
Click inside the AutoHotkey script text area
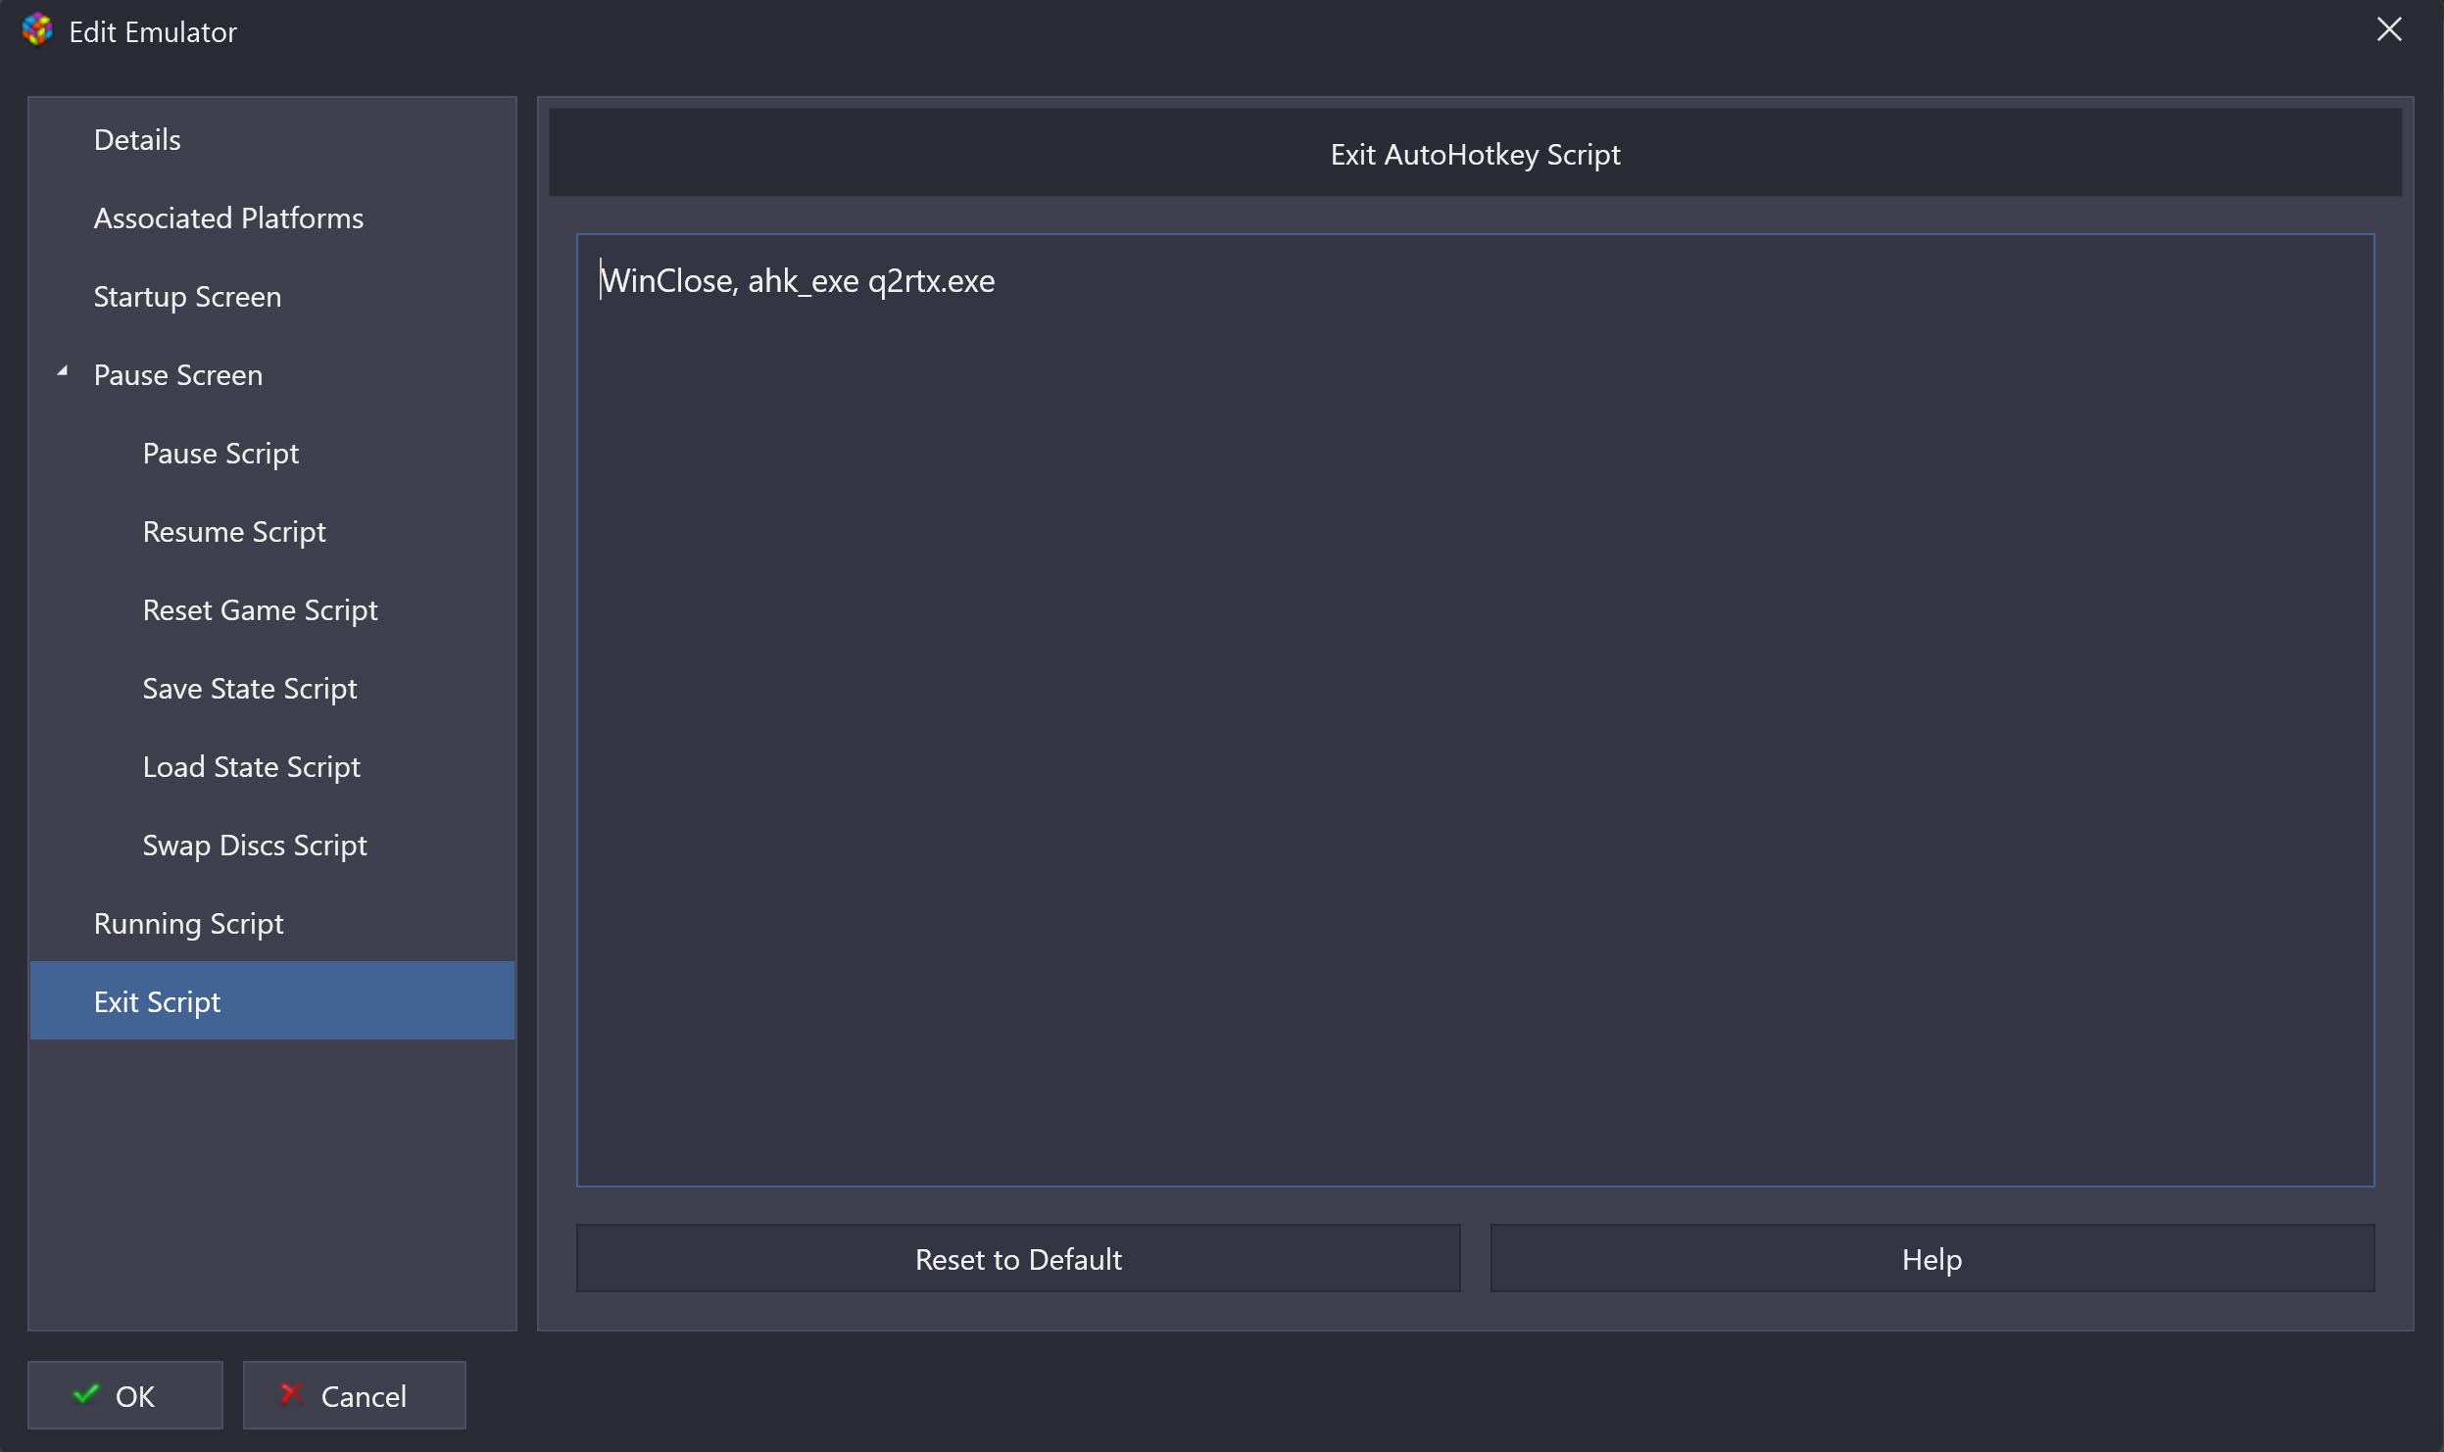pos(1475,709)
